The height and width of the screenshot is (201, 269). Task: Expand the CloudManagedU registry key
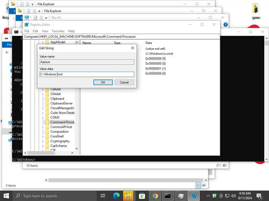(x=43, y=108)
